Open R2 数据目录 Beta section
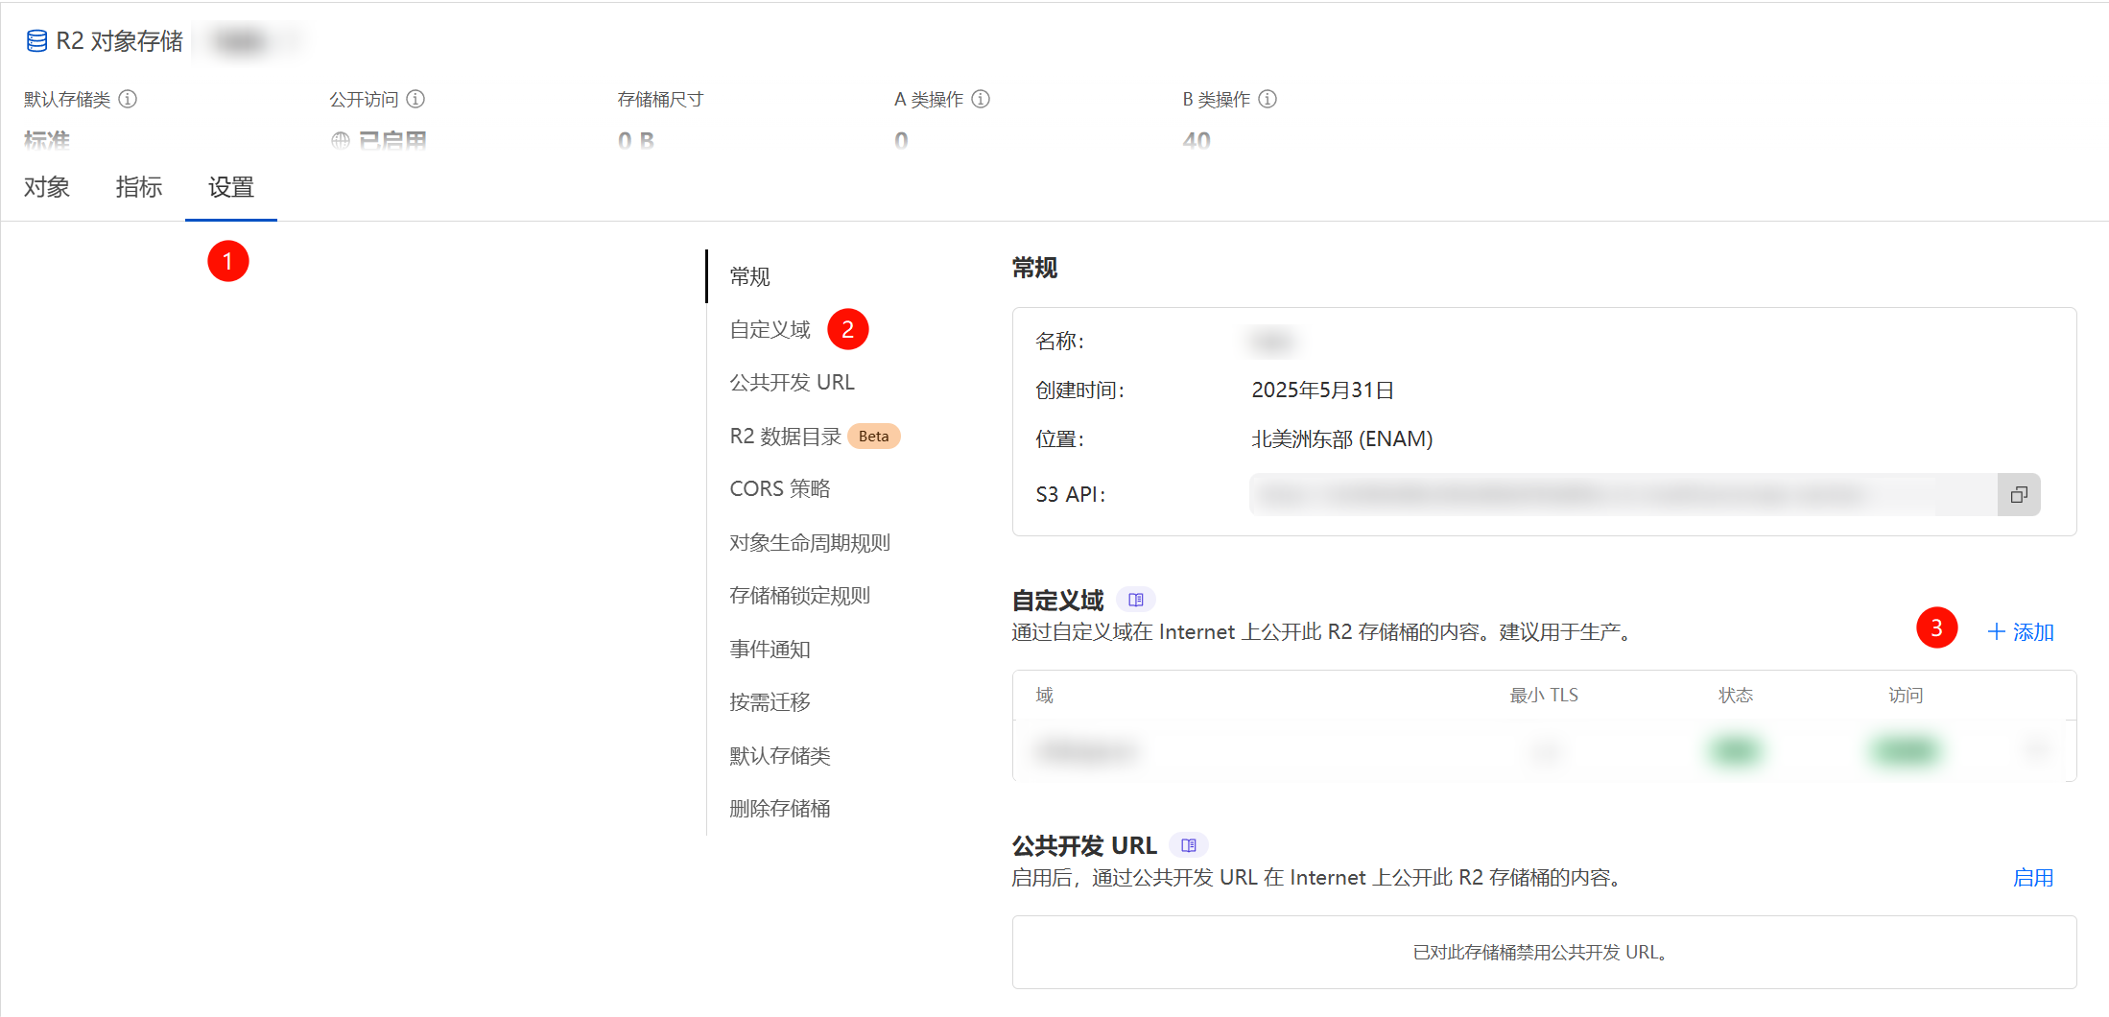The height and width of the screenshot is (1017, 2109). [x=785, y=437]
